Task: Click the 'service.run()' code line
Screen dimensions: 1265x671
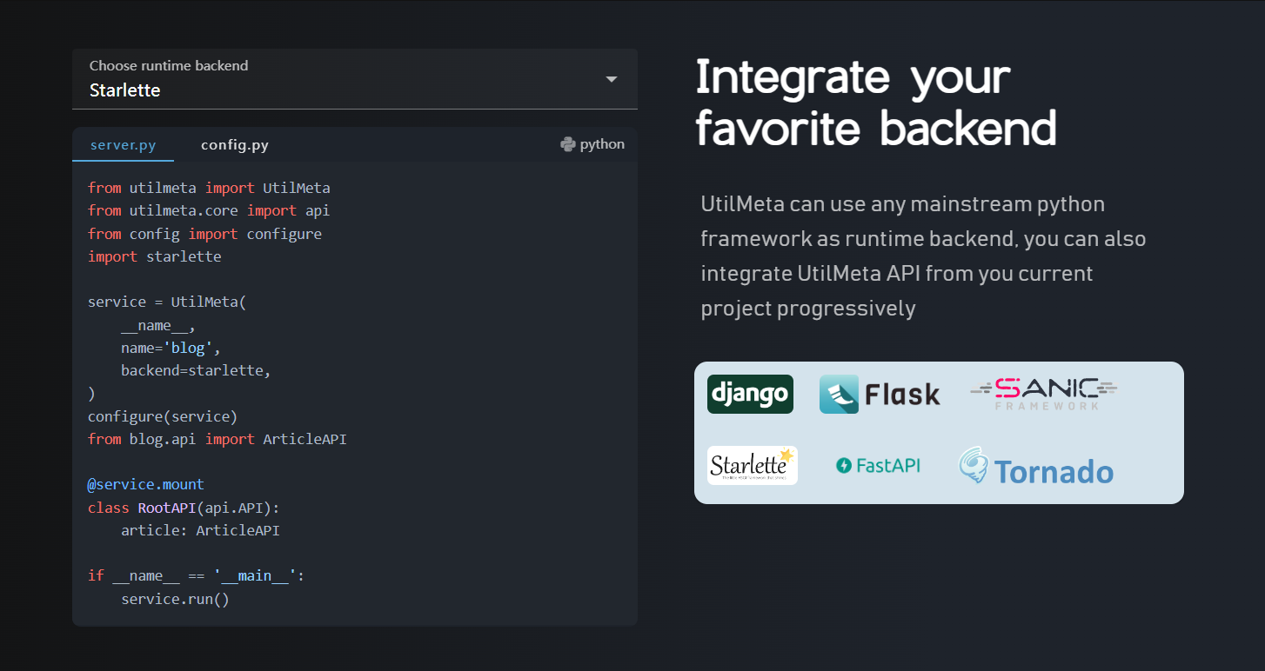Action: pyautogui.click(x=175, y=599)
